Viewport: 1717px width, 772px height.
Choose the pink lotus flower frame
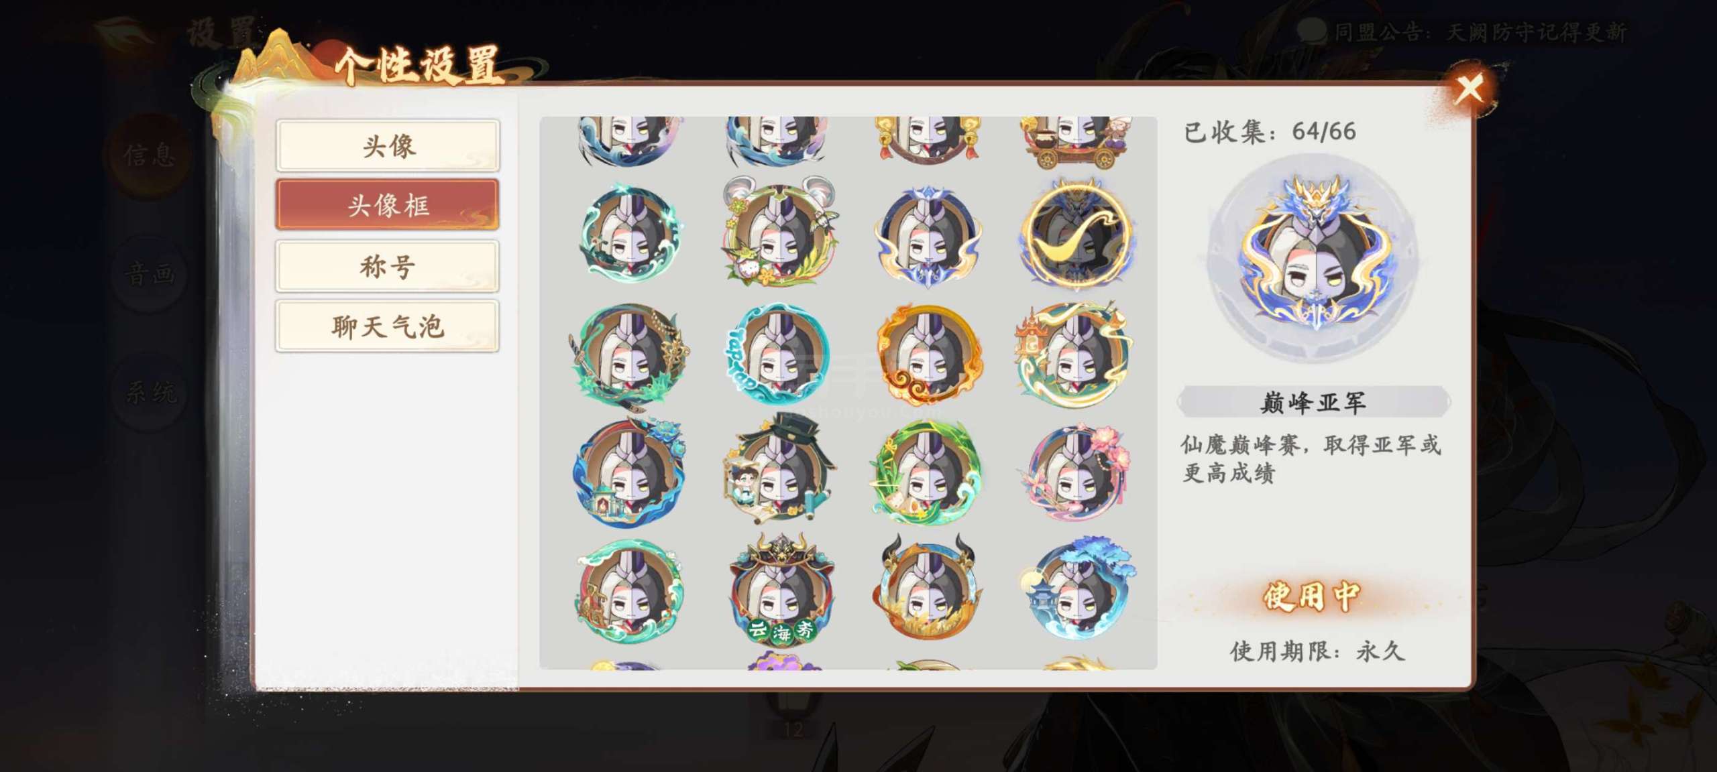tap(1076, 471)
